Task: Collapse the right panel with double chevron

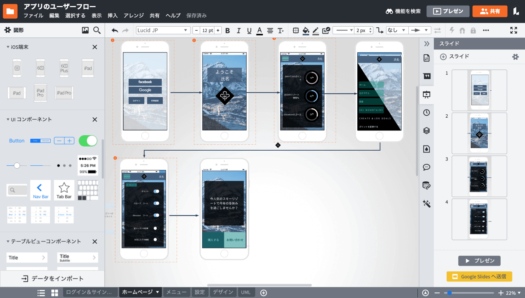Action: (426, 43)
